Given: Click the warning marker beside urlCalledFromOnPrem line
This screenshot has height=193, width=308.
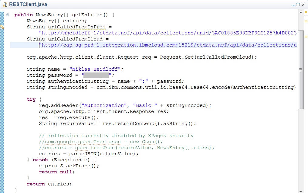Looking at the screenshot, I should pos(2,27).
